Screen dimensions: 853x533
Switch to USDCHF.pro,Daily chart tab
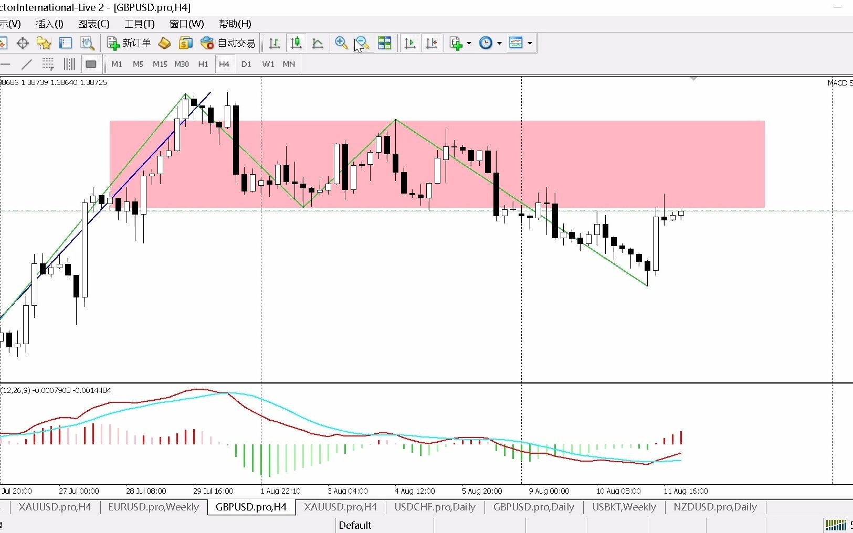click(x=435, y=507)
